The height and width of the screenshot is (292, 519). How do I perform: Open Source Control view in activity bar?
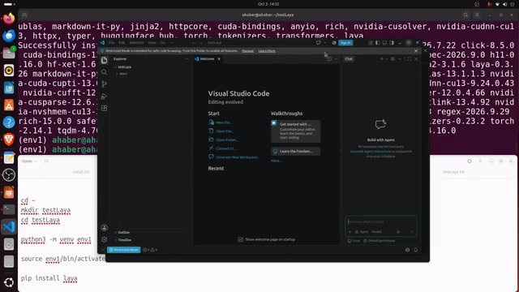coord(105,84)
